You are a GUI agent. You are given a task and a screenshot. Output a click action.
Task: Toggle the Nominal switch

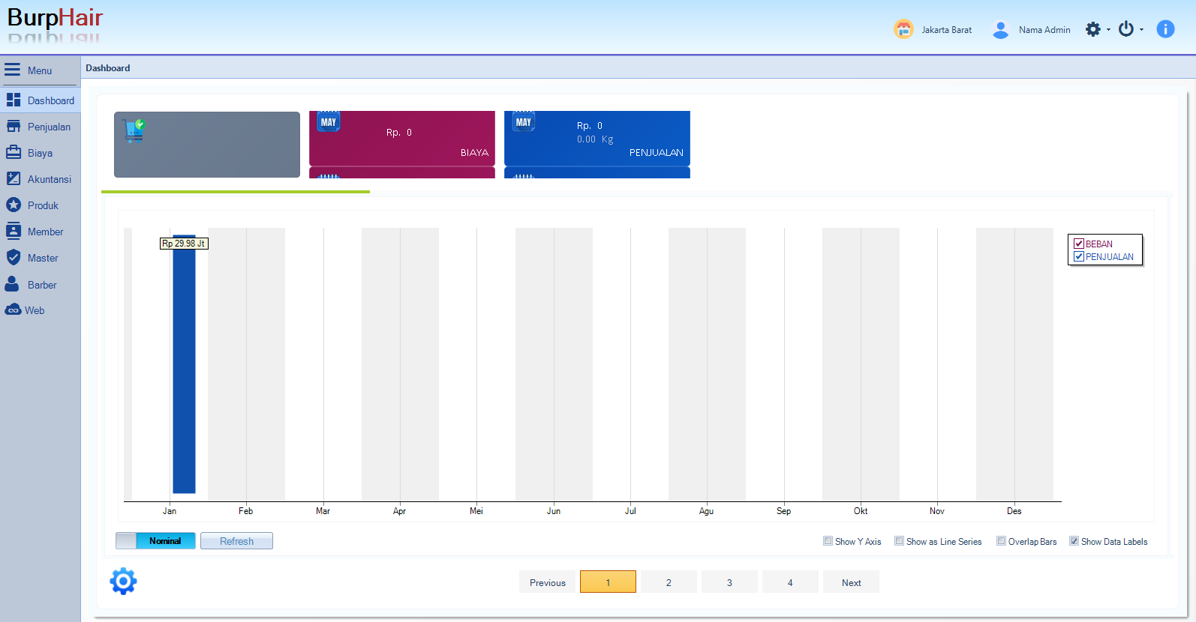pos(155,541)
